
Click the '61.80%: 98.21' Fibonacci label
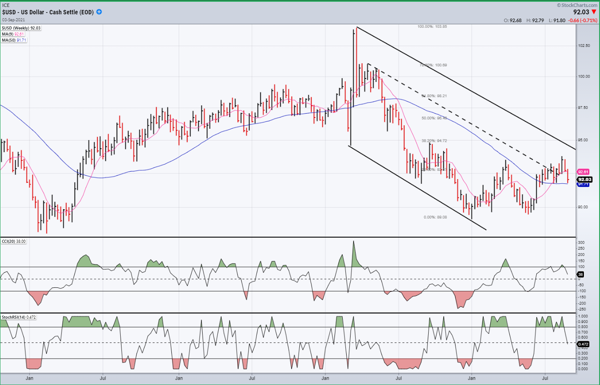pos(434,96)
